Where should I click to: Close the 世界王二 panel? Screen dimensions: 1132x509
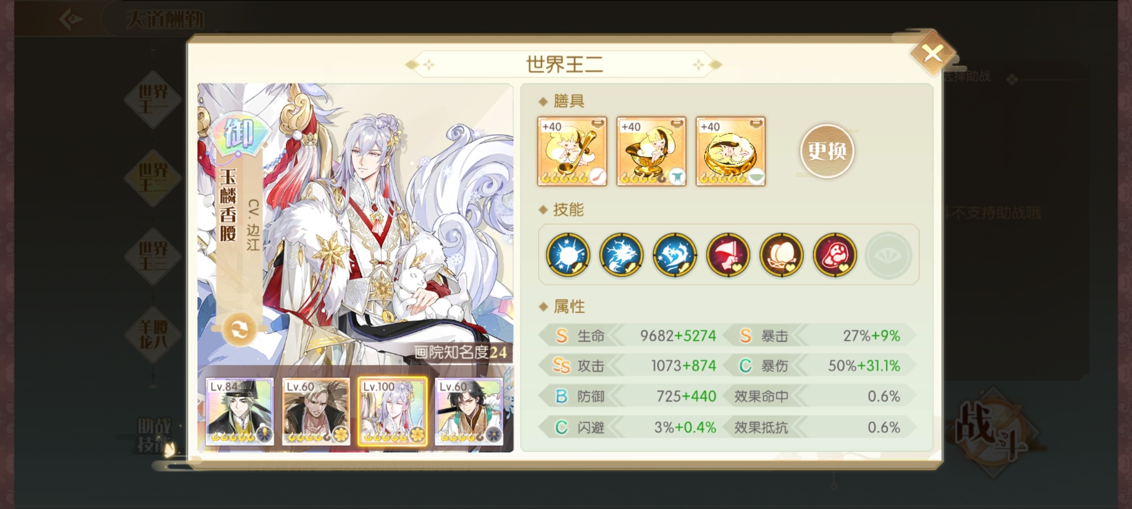(x=932, y=53)
